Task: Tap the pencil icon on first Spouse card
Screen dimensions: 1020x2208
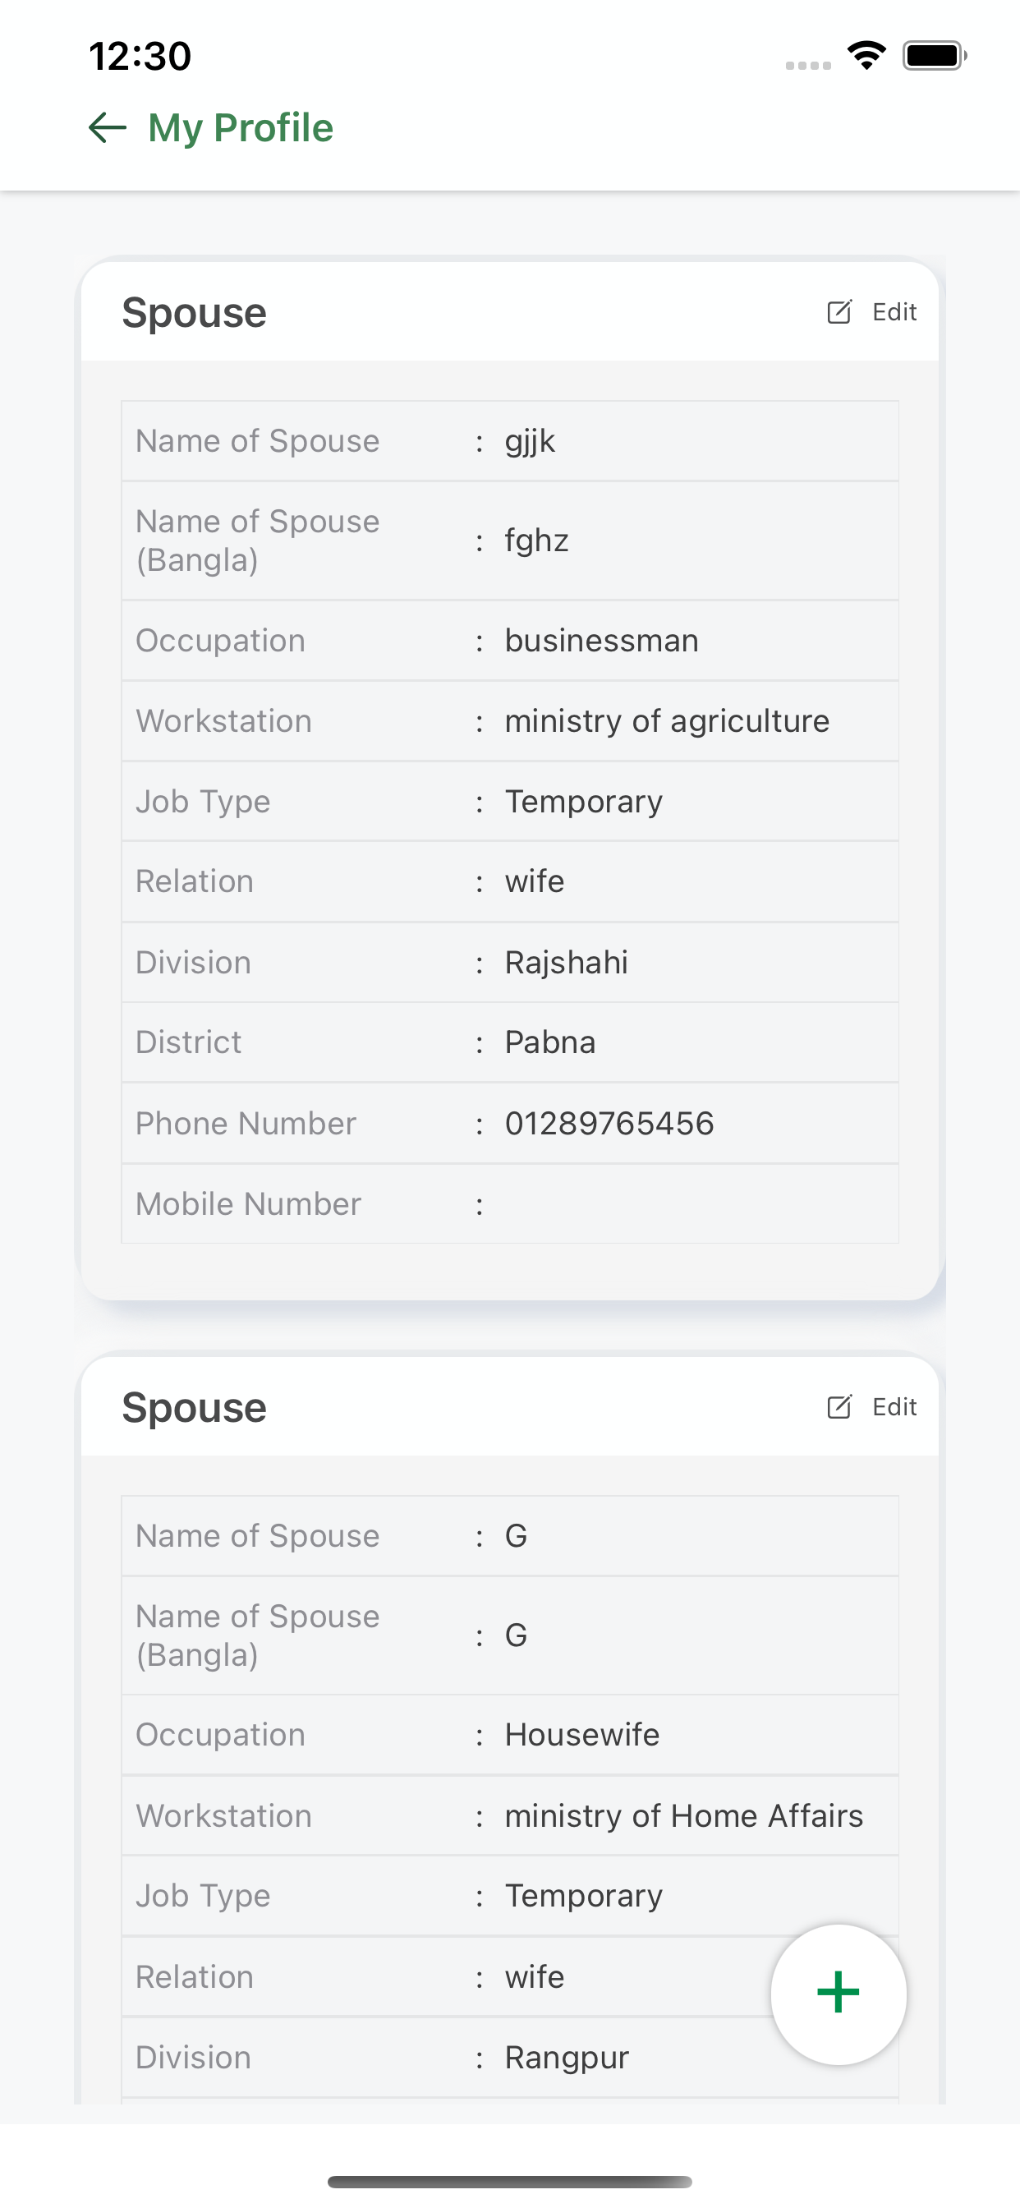Action: pyautogui.click(x=839, y=312)
